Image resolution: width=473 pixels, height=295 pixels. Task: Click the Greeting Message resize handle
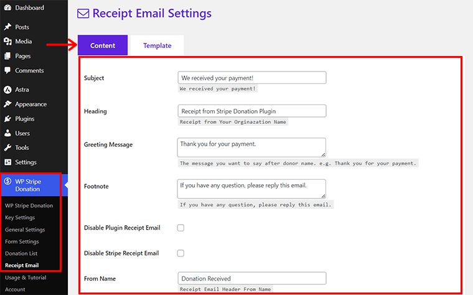[x=323, y=154]
